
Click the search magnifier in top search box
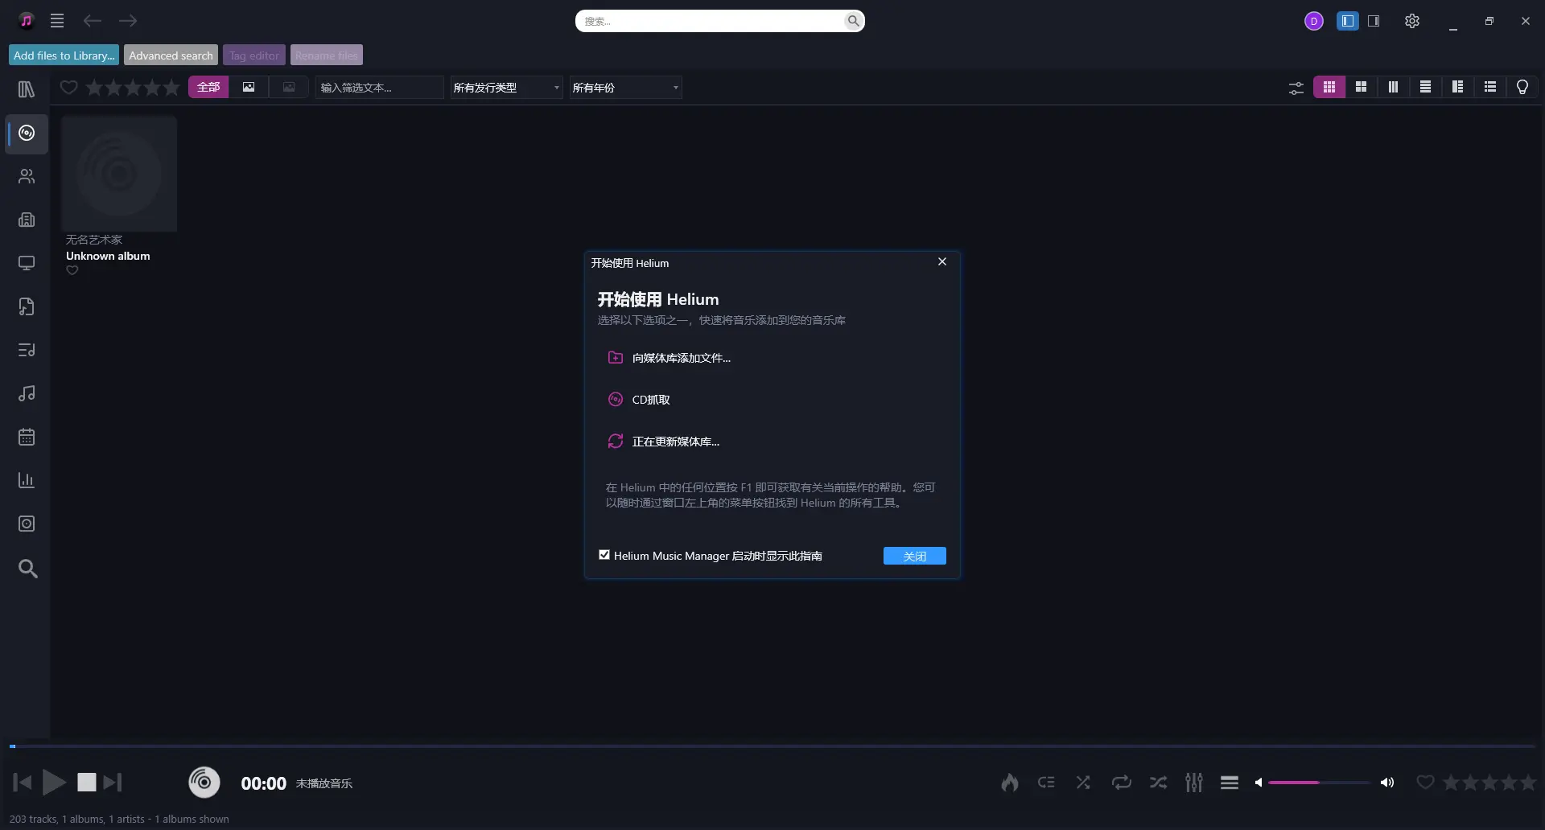click(x=852, y=21)
